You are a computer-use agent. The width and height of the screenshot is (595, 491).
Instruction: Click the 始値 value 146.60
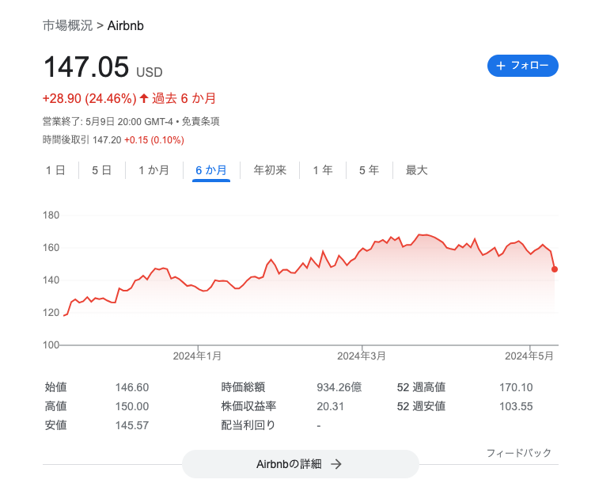[132, 387]
